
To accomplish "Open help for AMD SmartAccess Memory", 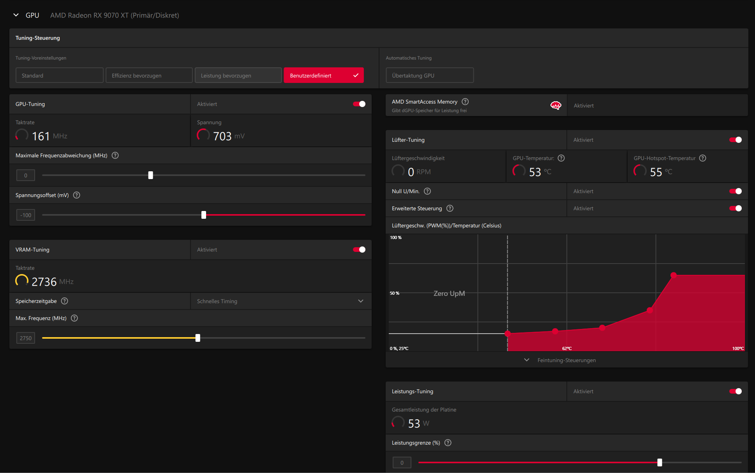I will (465, 102).
